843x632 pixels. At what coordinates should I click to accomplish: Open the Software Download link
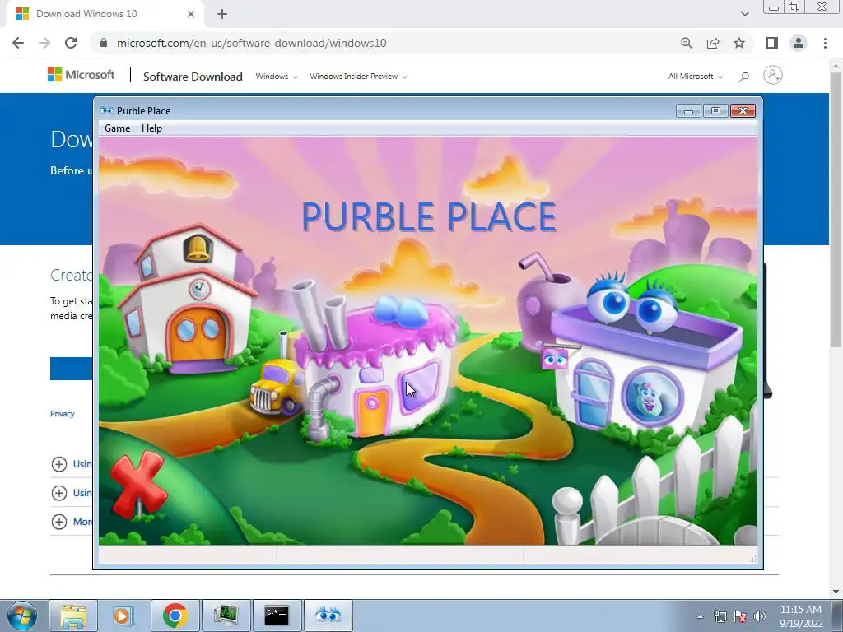(193, 77)
